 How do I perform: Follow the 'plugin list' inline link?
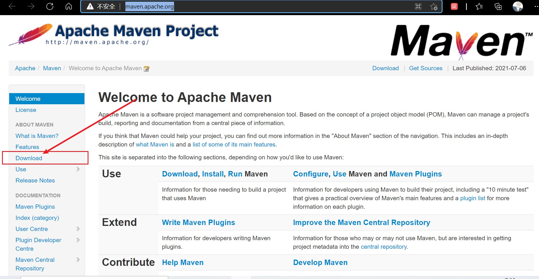click(x=473, y=198)
